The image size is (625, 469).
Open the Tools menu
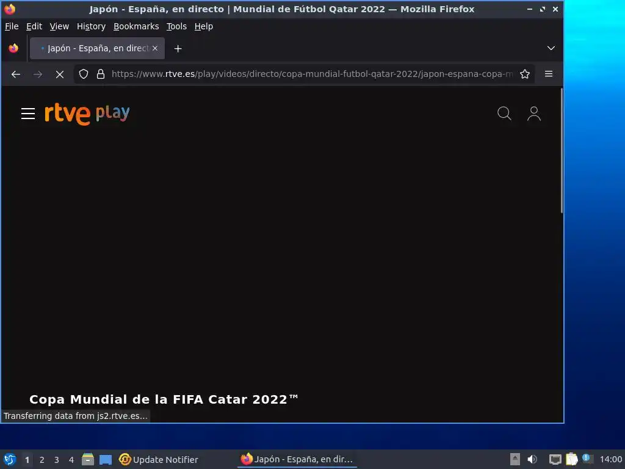click(x=176, y=26)
